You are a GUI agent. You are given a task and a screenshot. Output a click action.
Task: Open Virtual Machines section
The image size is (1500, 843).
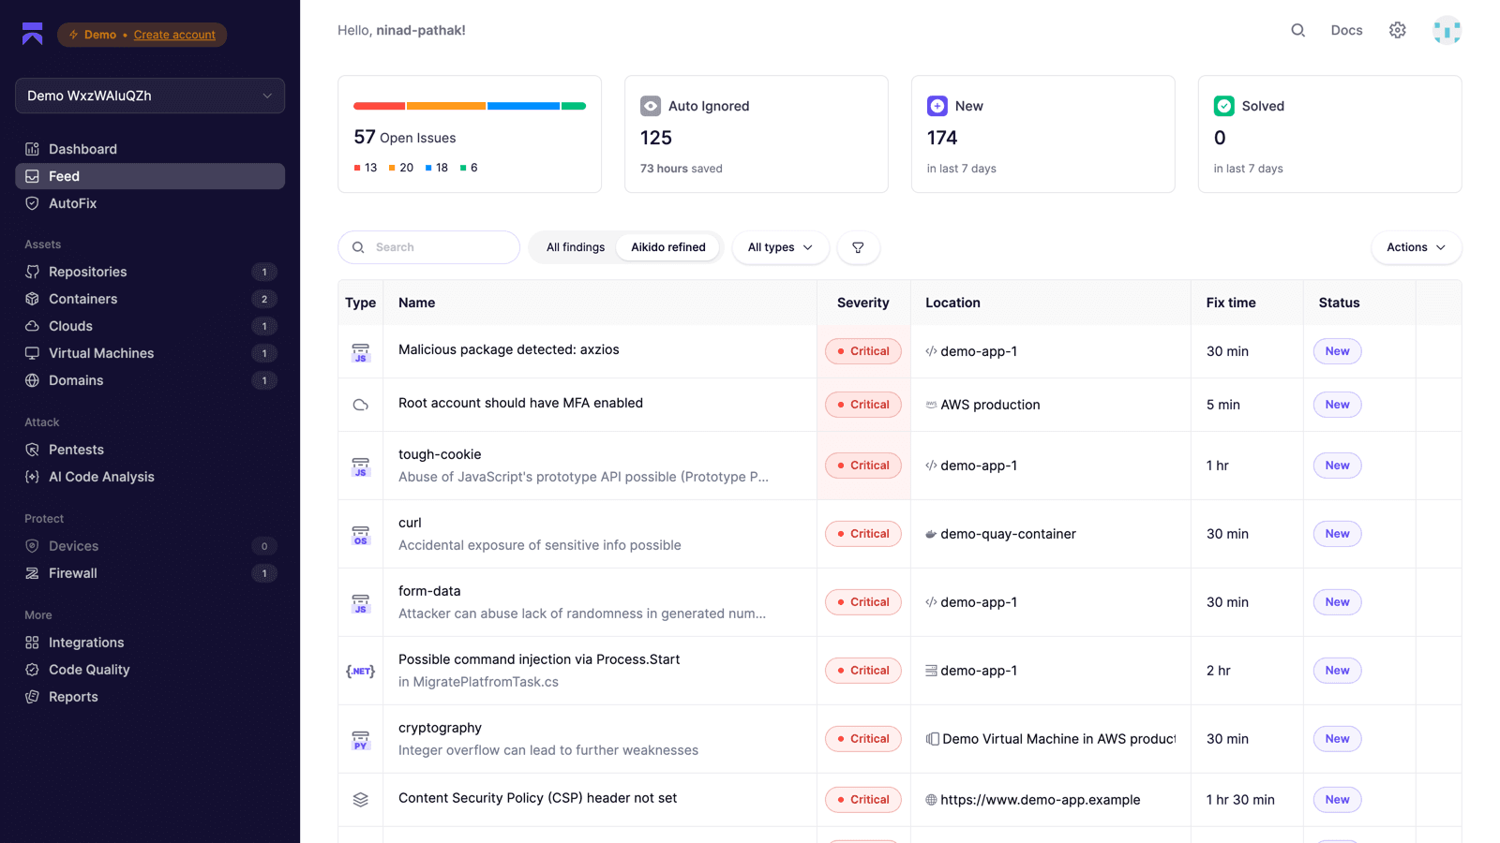point(150,353)
